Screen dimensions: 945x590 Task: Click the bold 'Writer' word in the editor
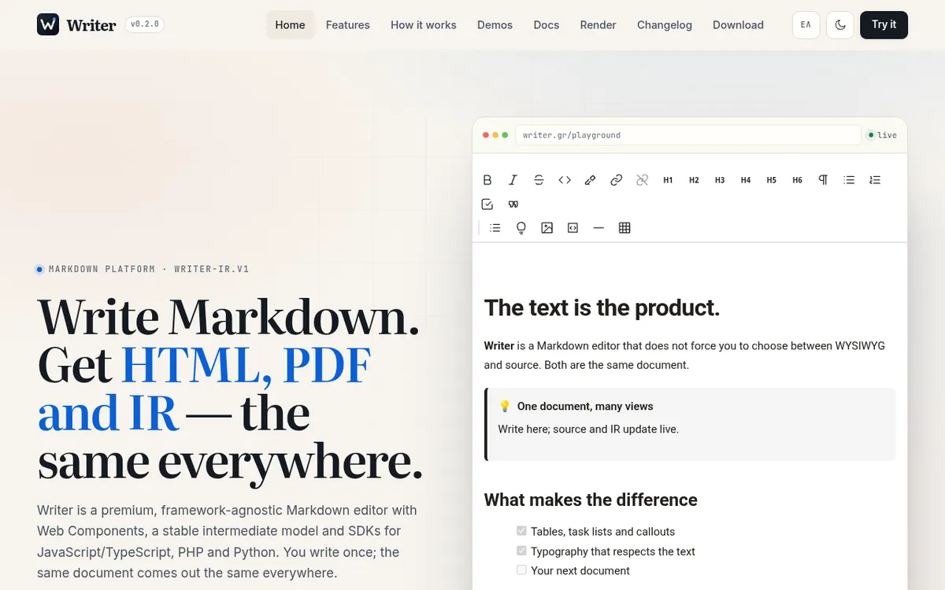tap(499, 346)
